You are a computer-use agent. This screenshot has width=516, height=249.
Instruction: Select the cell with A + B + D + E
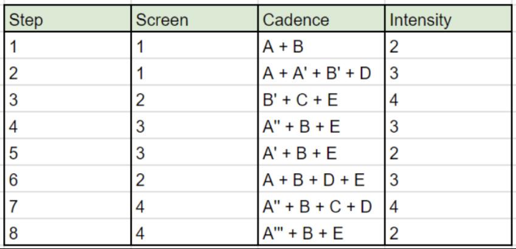321,180
